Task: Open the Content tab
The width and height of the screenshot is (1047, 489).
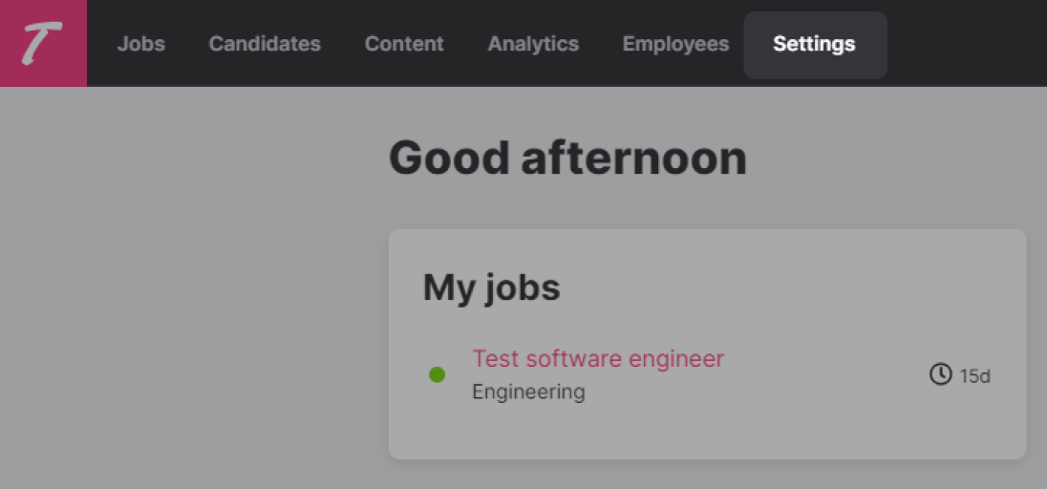Action: (404, 44)
